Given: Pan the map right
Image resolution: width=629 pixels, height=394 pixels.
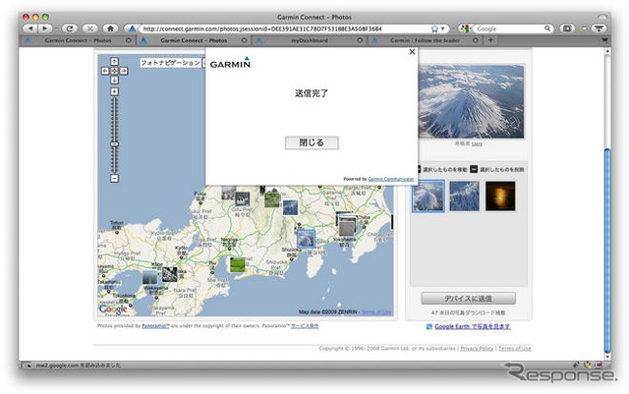Looking at the screenshot, I should click(124, 71).
